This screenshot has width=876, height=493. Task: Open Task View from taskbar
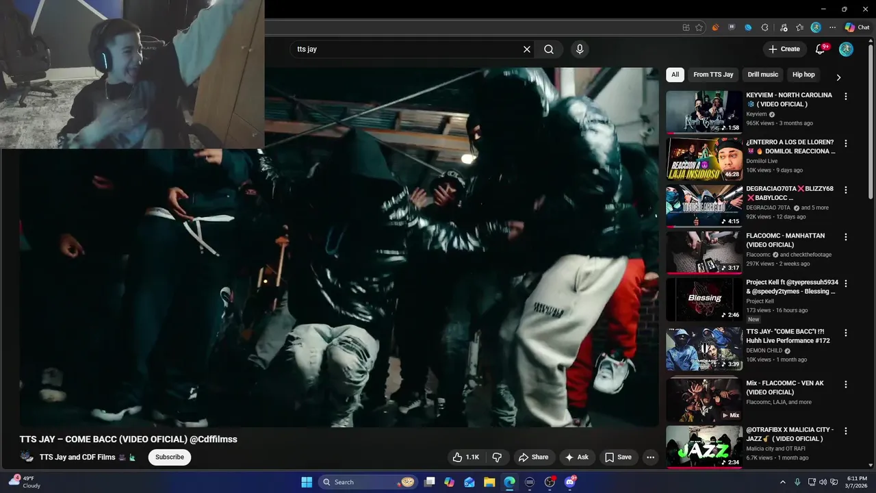[429, 482]
